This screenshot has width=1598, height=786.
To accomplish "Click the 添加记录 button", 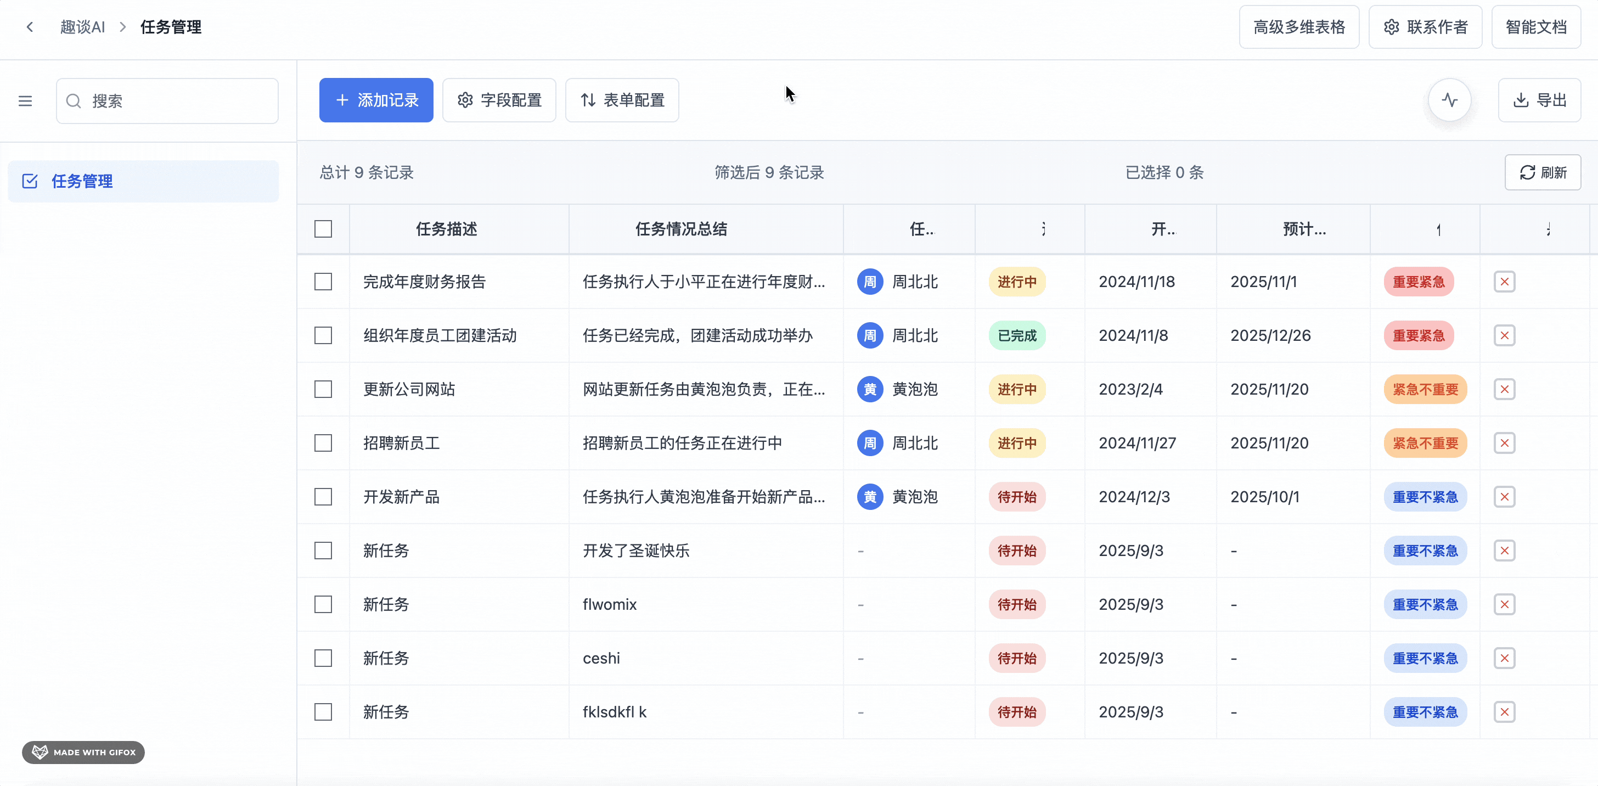I will pos(376,100).
